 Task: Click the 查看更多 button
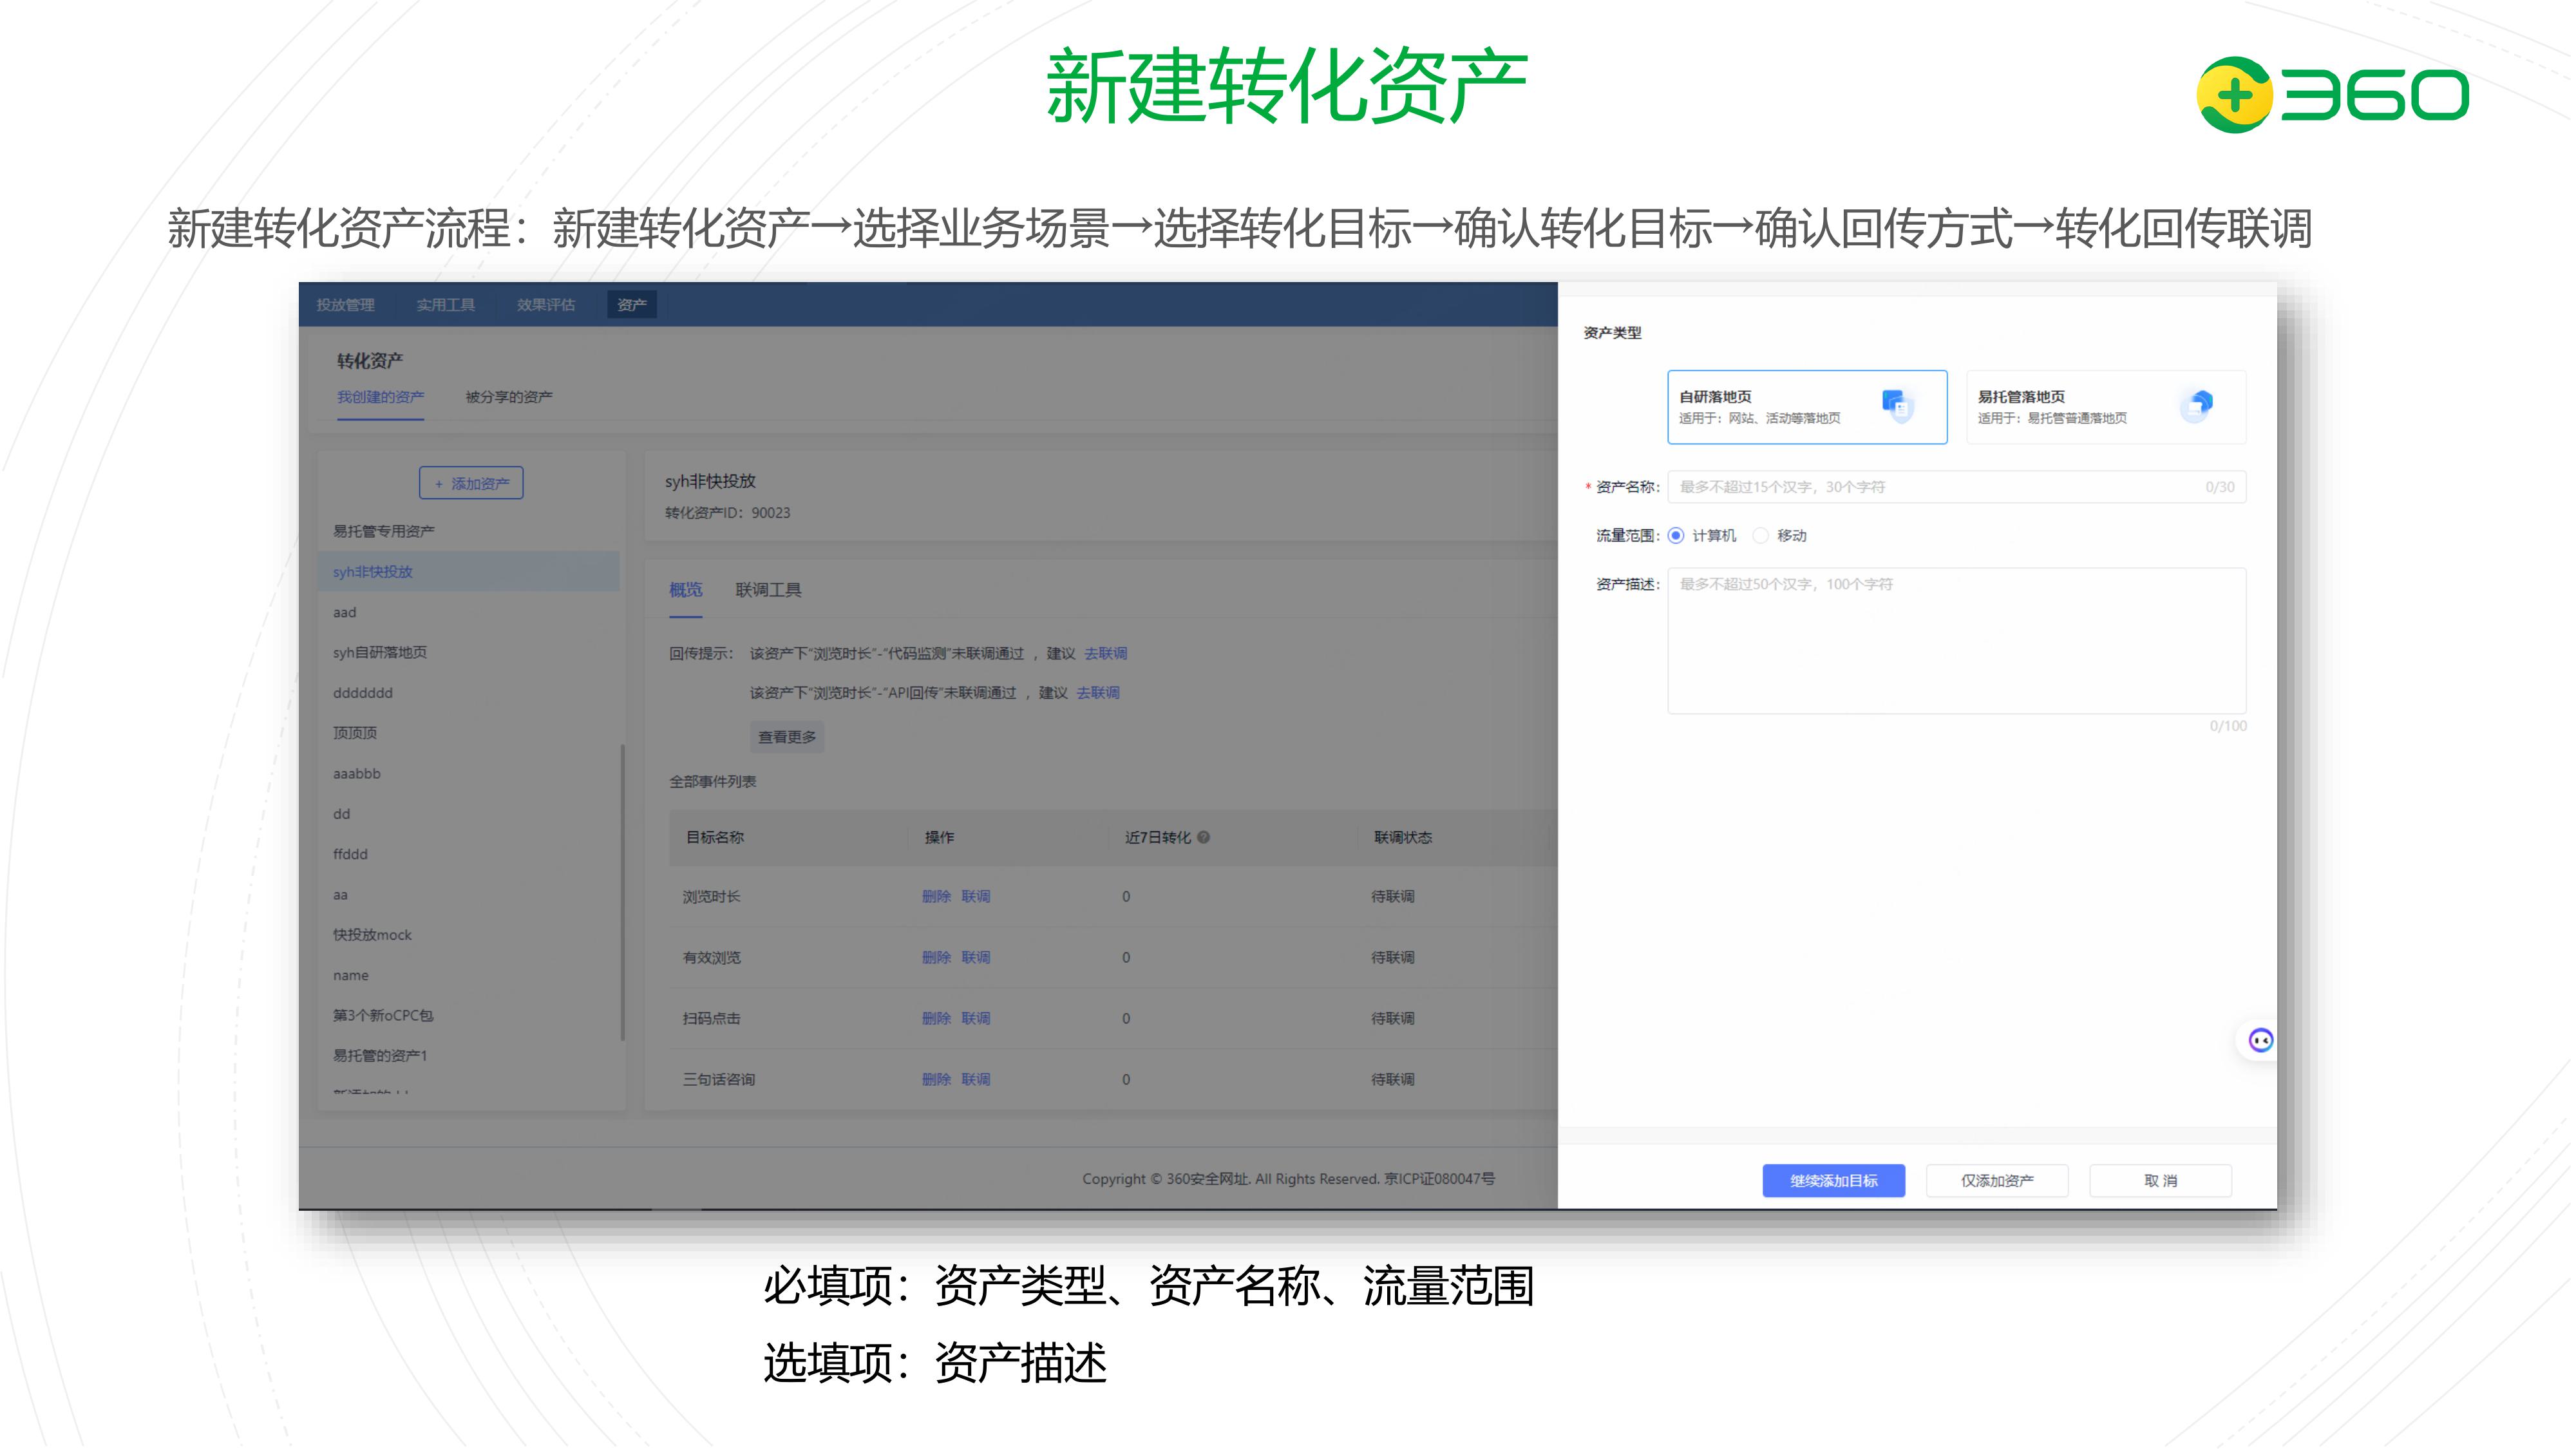(787, 737)
